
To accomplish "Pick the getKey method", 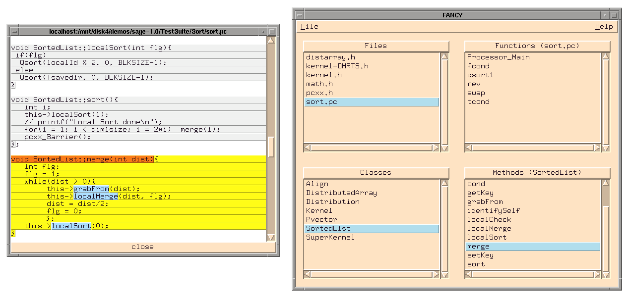I will click(533, 193).
